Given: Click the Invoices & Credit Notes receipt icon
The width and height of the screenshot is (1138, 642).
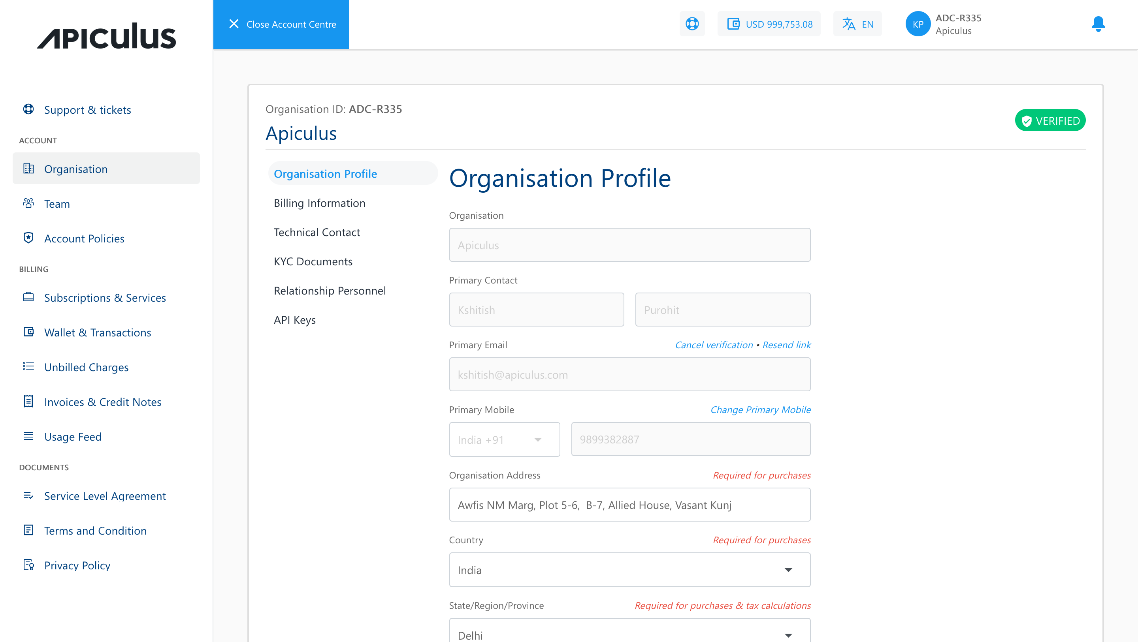Looking at the screenshot, I should [28, 402].
